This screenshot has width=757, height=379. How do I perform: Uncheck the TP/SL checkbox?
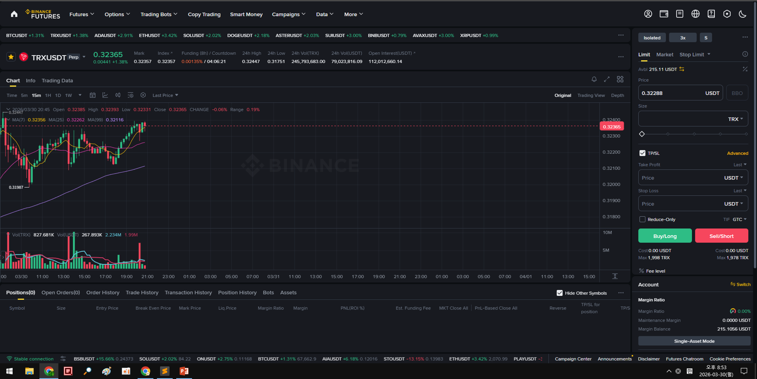pos(642,153)
